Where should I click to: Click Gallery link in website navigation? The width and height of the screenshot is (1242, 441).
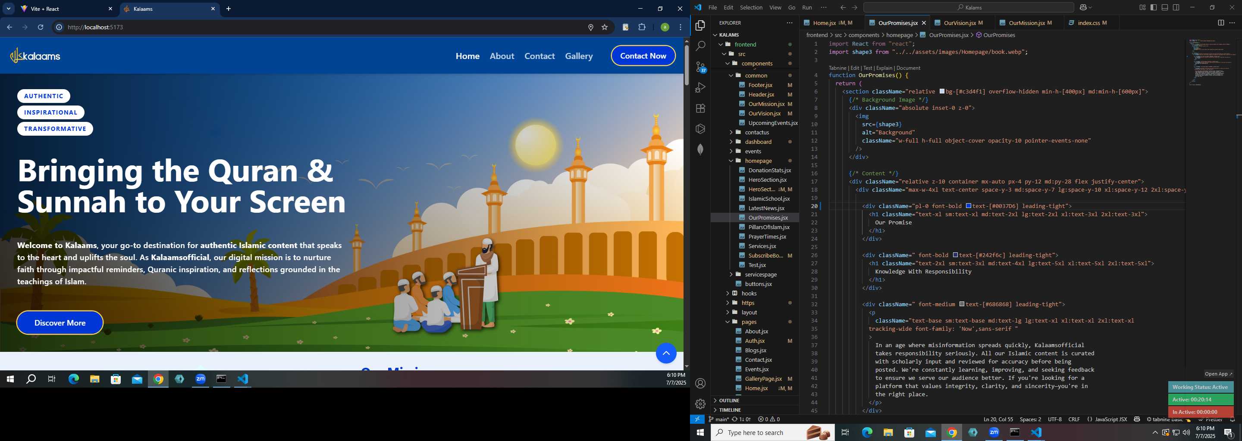pyautogui.click(x=579, y=56)
